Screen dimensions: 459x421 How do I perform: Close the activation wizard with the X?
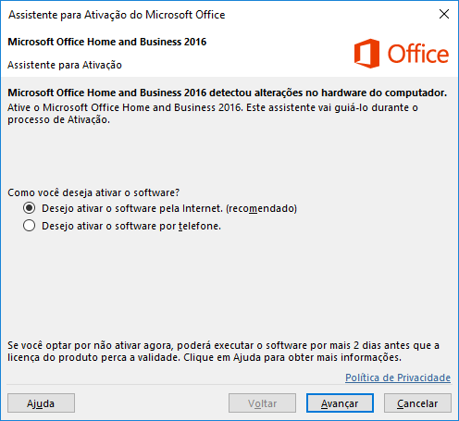click(444, 14)
